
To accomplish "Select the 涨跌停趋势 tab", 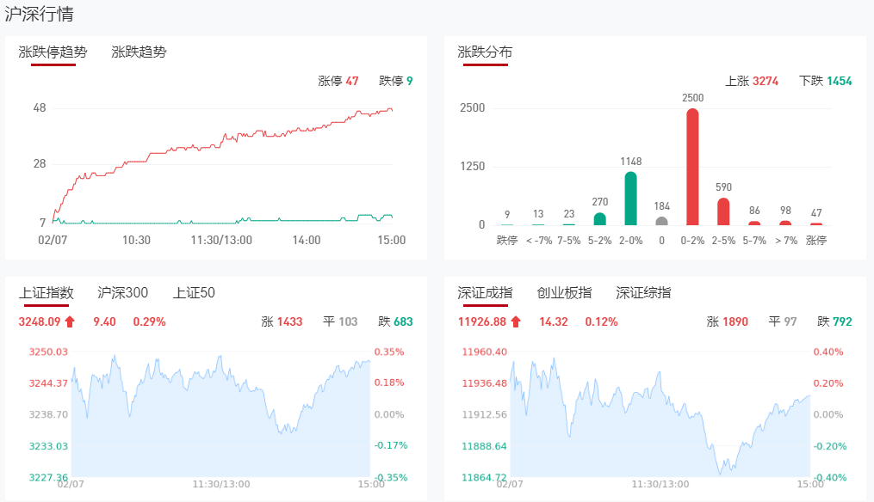I will 53,52.
